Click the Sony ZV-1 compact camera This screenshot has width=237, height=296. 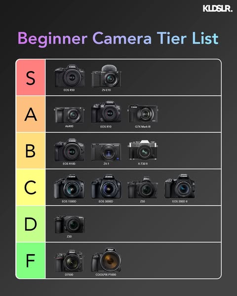pyautogui.click(x=106, y=152)
